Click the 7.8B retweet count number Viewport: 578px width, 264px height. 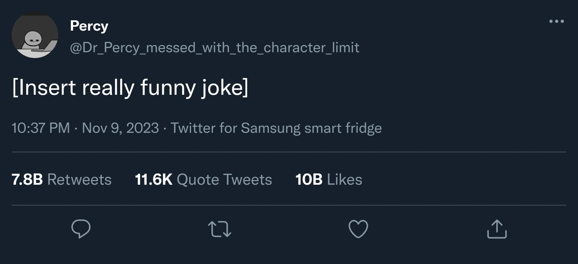[x=27, y=180]
